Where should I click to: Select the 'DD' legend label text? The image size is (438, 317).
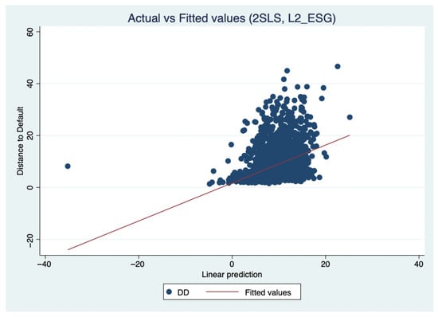coord(183,292)
